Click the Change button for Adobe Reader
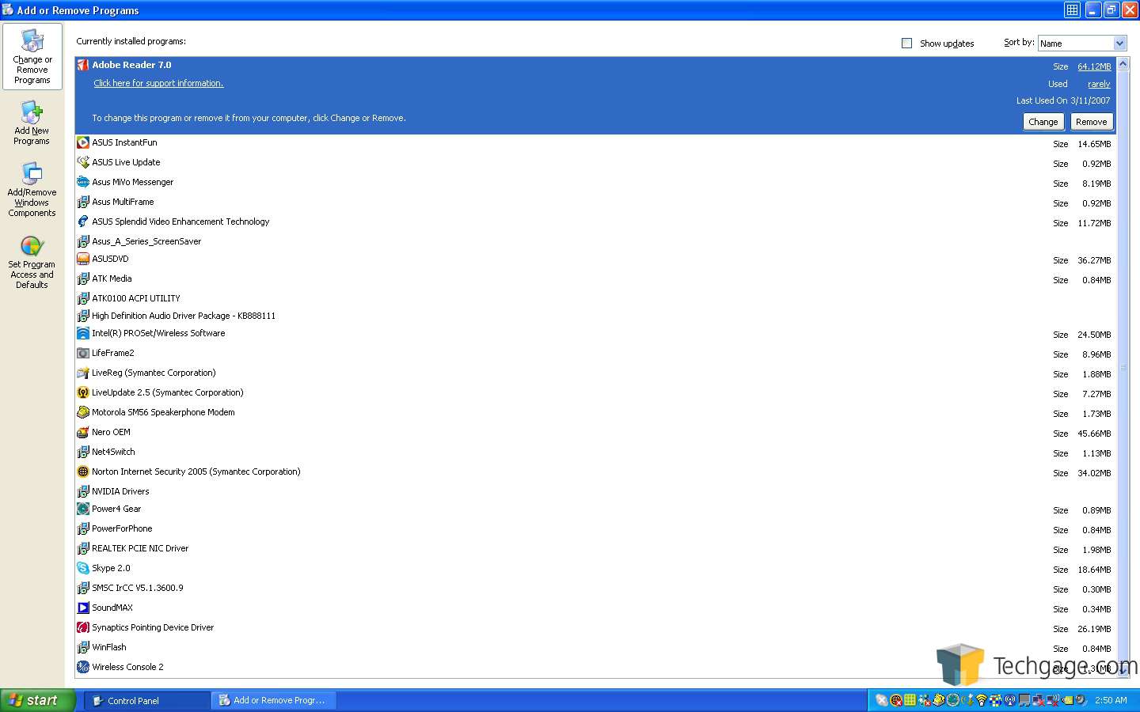The height and width of the screenshot is (712, 1140). [x=1043, y=122]
